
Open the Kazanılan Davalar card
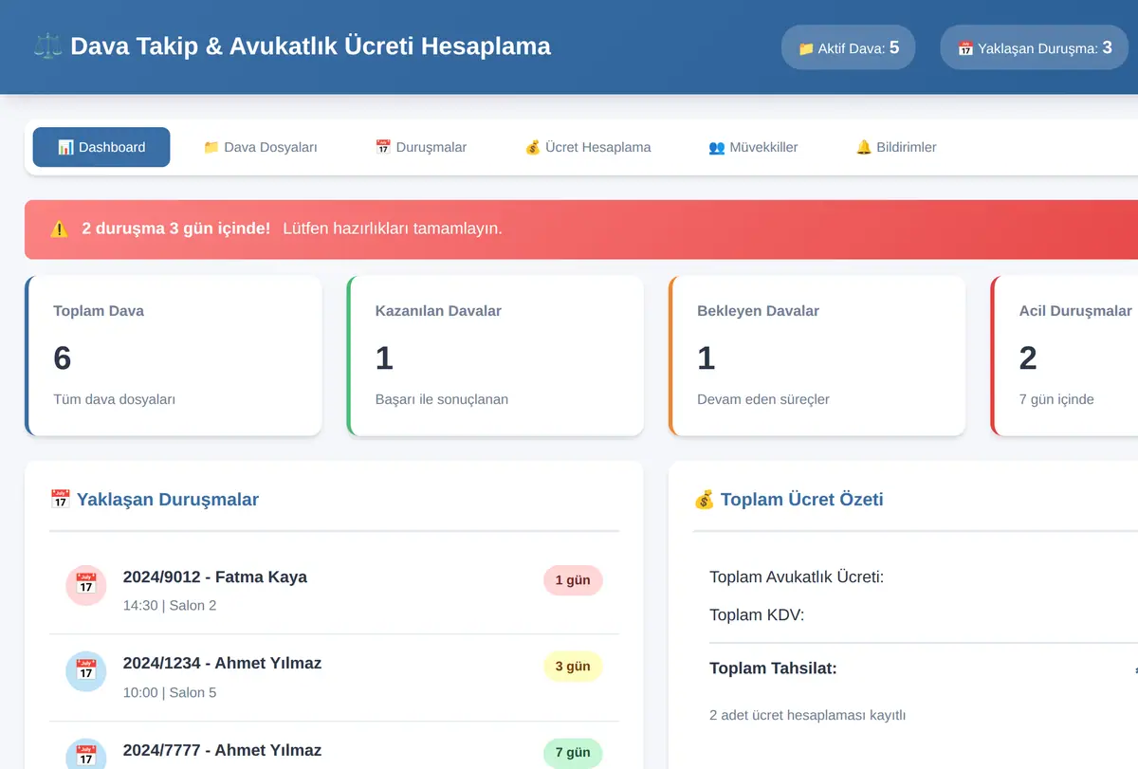pyautogui.click(x=495, y=356)
